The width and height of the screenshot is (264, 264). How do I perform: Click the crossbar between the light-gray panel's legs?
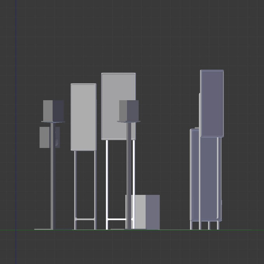point(85,220)
